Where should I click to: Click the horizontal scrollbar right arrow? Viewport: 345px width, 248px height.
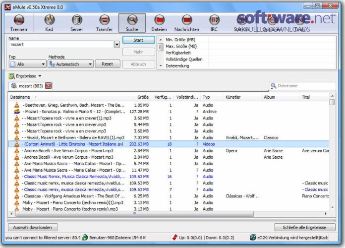tap(326, 214)
